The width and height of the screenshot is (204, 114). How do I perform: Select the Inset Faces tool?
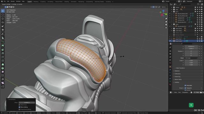pos(3,50)
